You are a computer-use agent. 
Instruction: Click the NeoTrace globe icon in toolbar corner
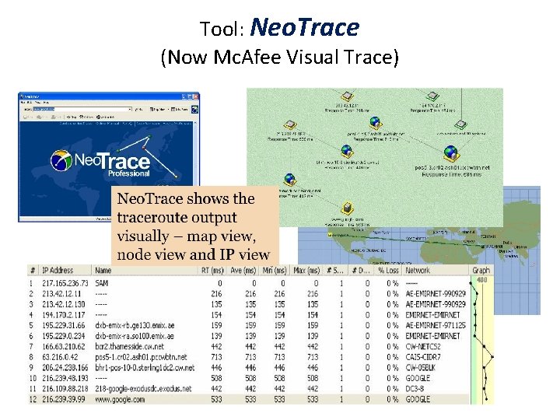pyautogui.click(x=194, y=110)
